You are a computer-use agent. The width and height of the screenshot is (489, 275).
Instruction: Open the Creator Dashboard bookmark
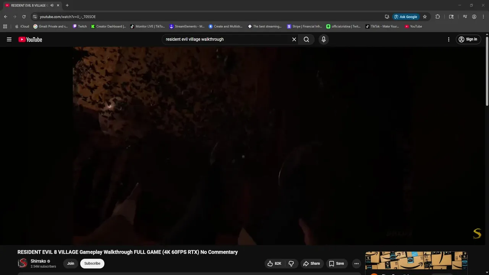[x=108, y=26]
